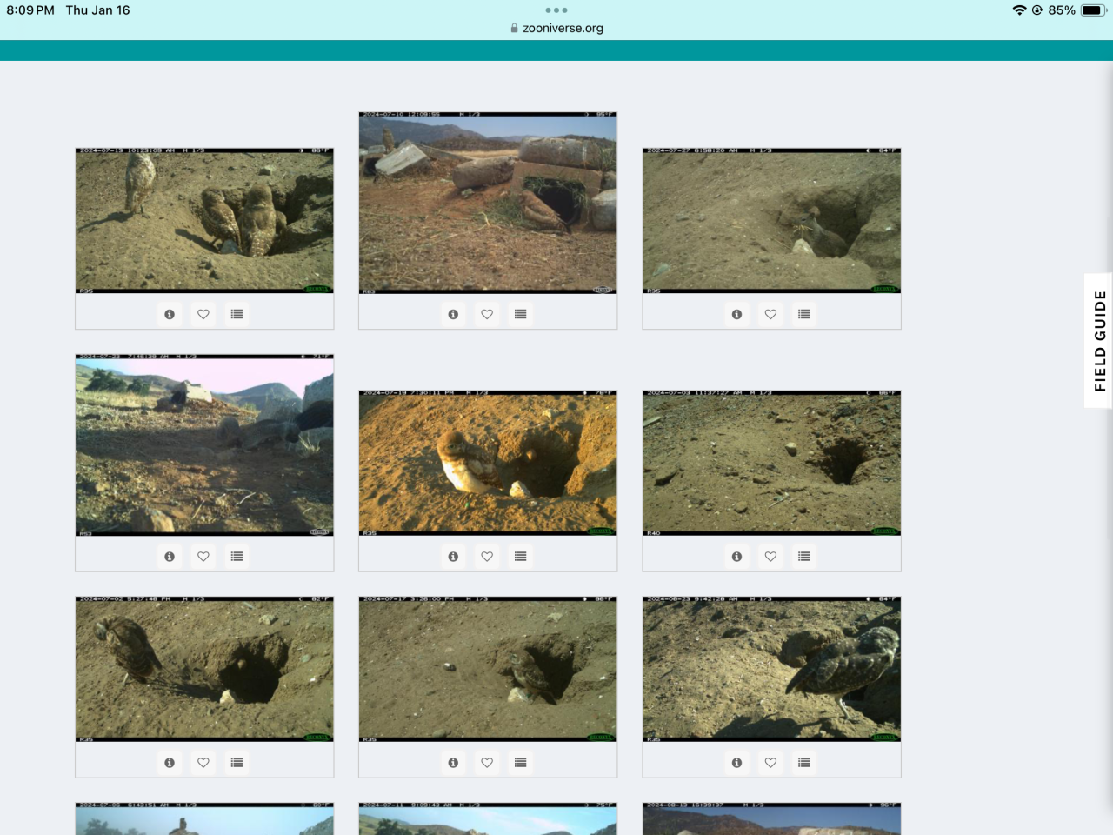The image size is (1113, 835).
Task: Add the 2024-07-19 sunlit owl photo to a collection
Action: pos(520,556)
